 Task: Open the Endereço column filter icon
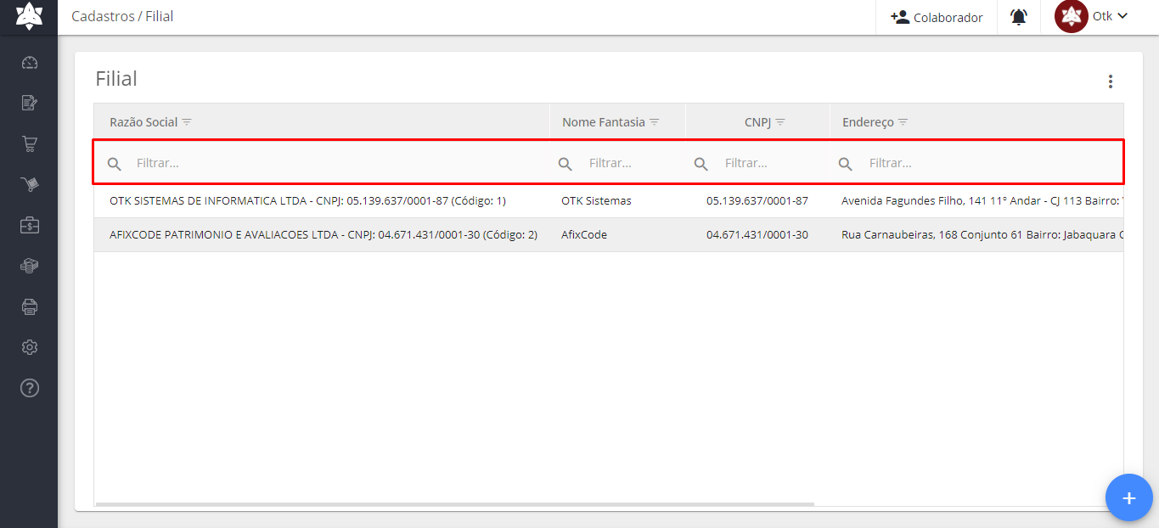click(903, 122)
